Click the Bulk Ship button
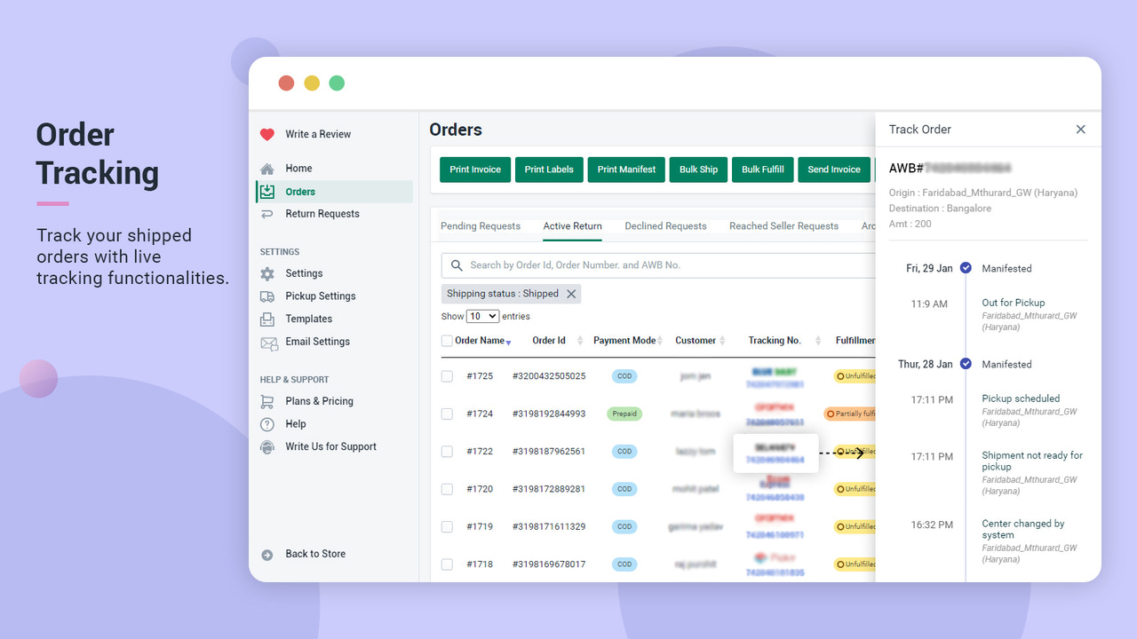This screenshot has height=639, width=1137. pyautogui.click(x=698, y=170)
